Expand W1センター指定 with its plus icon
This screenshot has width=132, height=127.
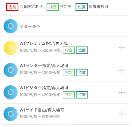click(x=122, y=70)
